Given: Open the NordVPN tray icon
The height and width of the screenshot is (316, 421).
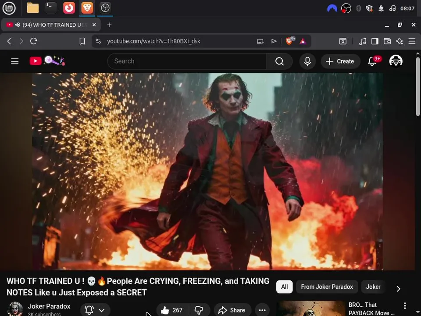Looking at the screenshot, I should [332, 9].
